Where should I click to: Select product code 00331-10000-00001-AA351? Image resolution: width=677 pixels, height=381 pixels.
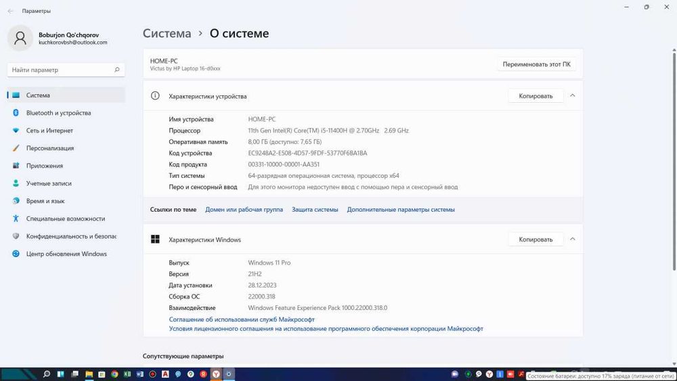point(284,164)
